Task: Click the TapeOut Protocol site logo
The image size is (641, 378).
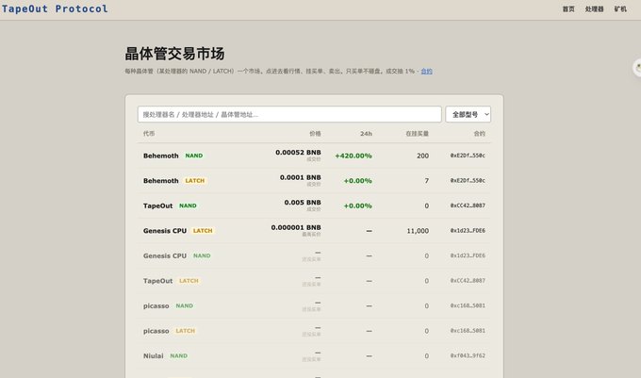Action: [x=55, y=8]
